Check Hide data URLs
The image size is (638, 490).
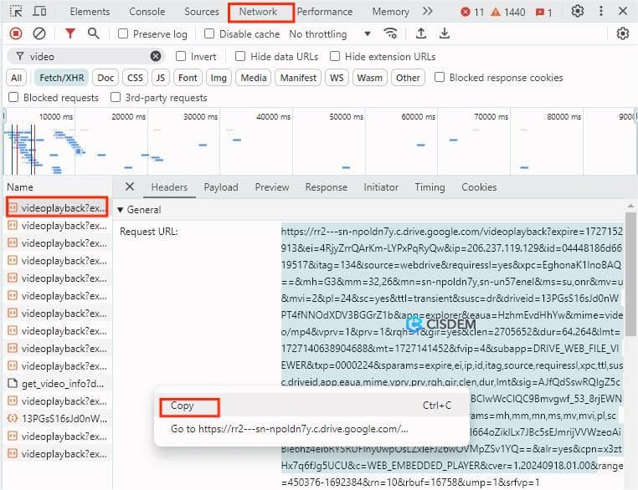(240, 56)
